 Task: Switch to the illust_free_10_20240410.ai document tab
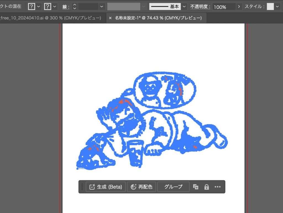[50, 17]
